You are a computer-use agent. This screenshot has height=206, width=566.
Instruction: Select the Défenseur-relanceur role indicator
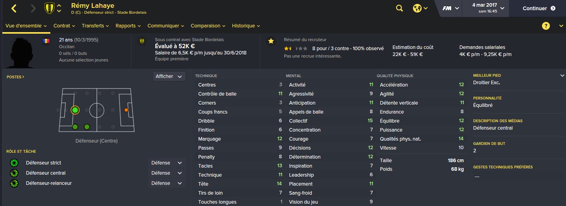click(14, 183)
